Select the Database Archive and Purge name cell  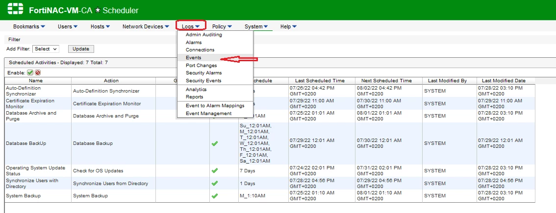(38, 116)
